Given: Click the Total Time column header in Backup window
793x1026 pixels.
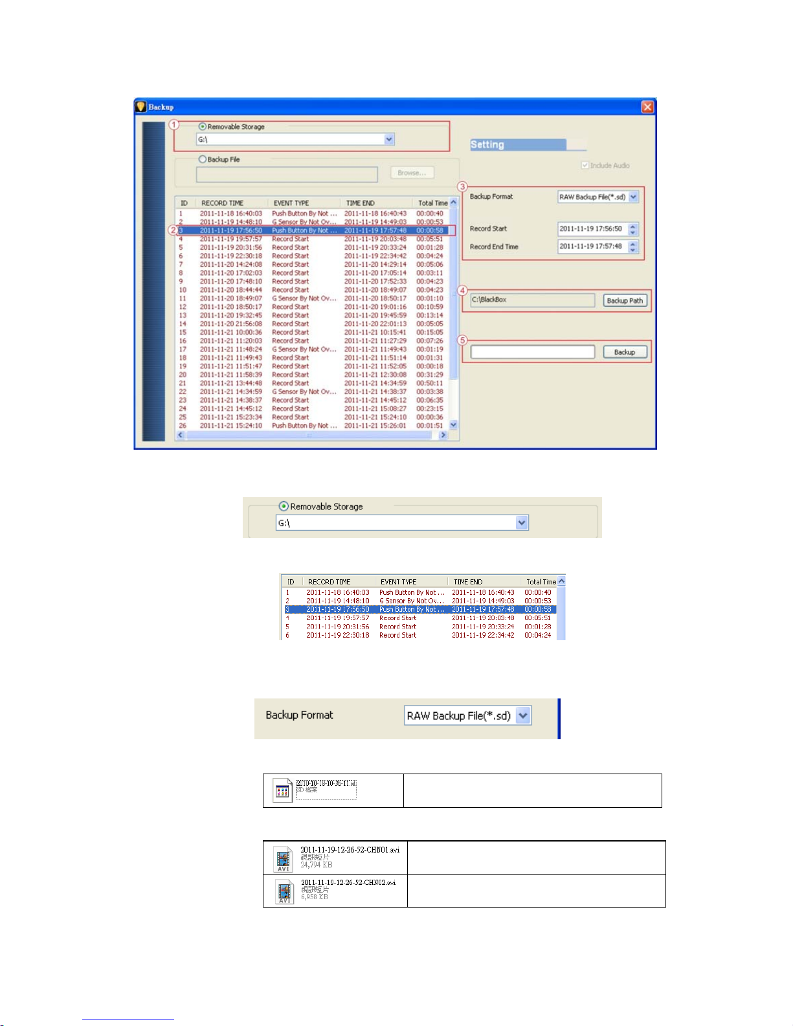Looking at the screenshot, I should click(431, 203).
